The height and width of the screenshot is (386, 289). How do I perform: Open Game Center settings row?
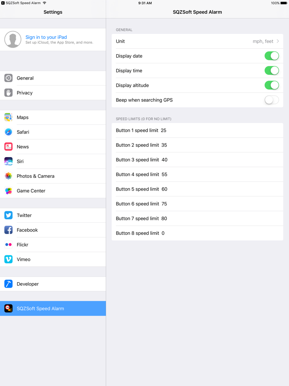coord(53,191)
